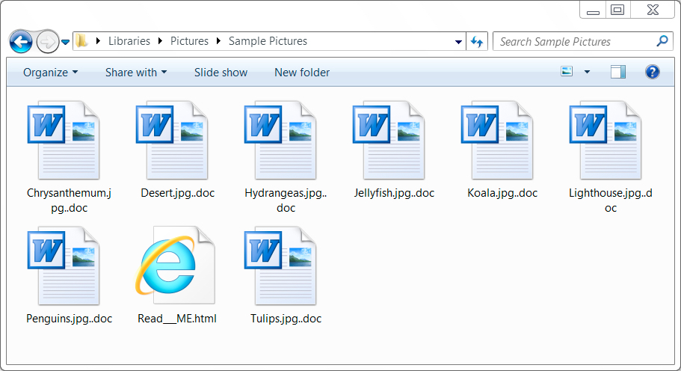Viewport: 681px width, 371px height.
Task: Select the Koala.jpg..doc Word file icon
Action: click(x=497, y=140)
